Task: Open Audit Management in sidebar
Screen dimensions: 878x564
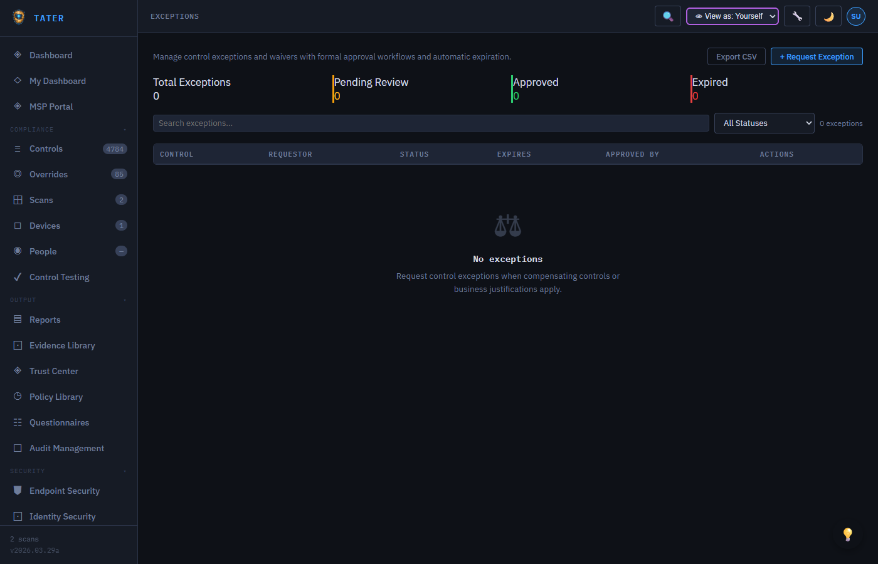Action: click(x=69, y=448)
